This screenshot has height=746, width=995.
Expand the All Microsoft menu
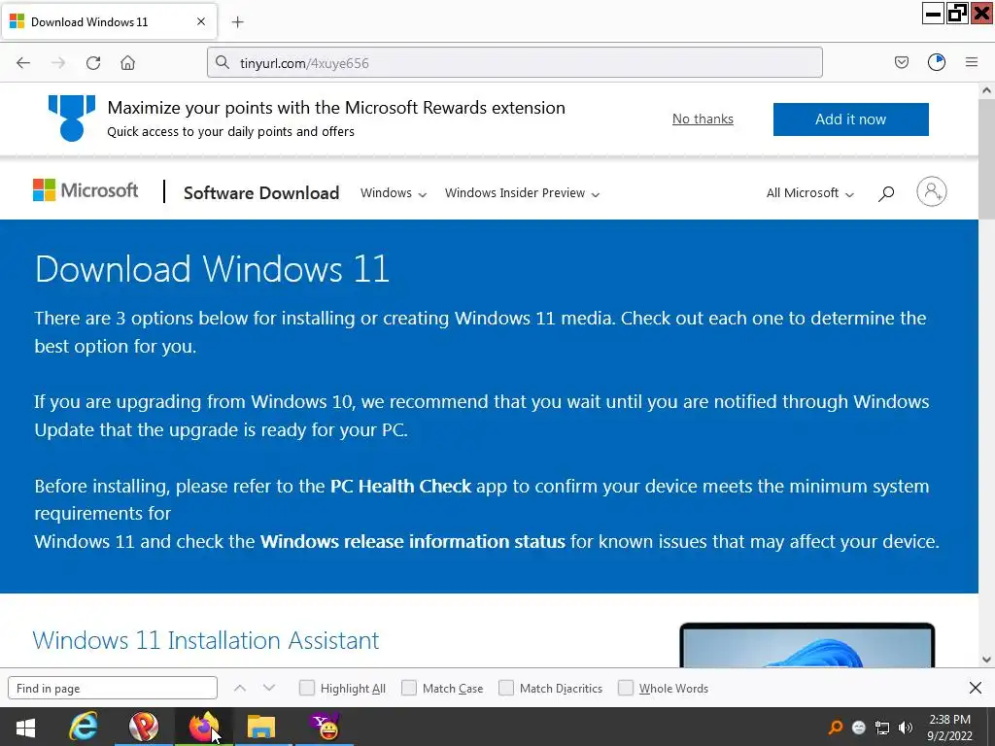click(x=809, y=193)
